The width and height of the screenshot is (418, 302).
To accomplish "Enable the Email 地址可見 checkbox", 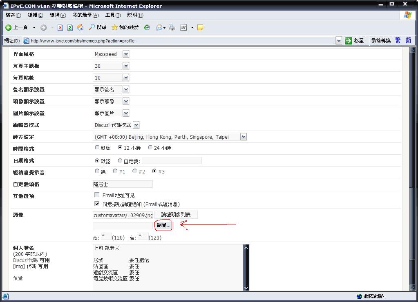I will pyautogui.click(x=97, y=195).
